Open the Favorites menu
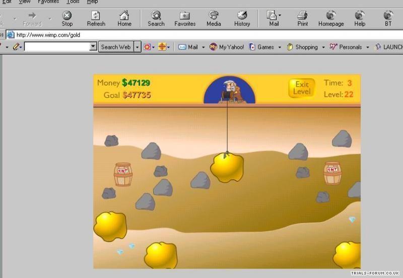The image size is (403, 278). (48, 2)
